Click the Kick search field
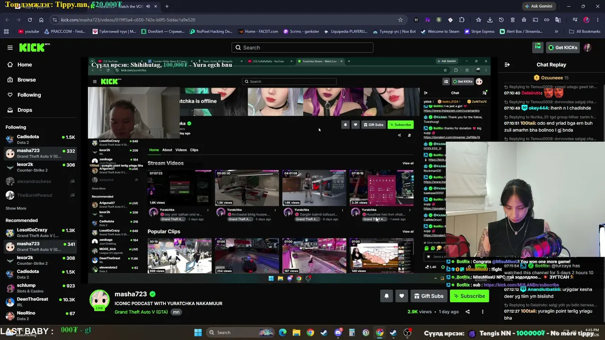This screenshot has width=605, height=340. (302, 48)
